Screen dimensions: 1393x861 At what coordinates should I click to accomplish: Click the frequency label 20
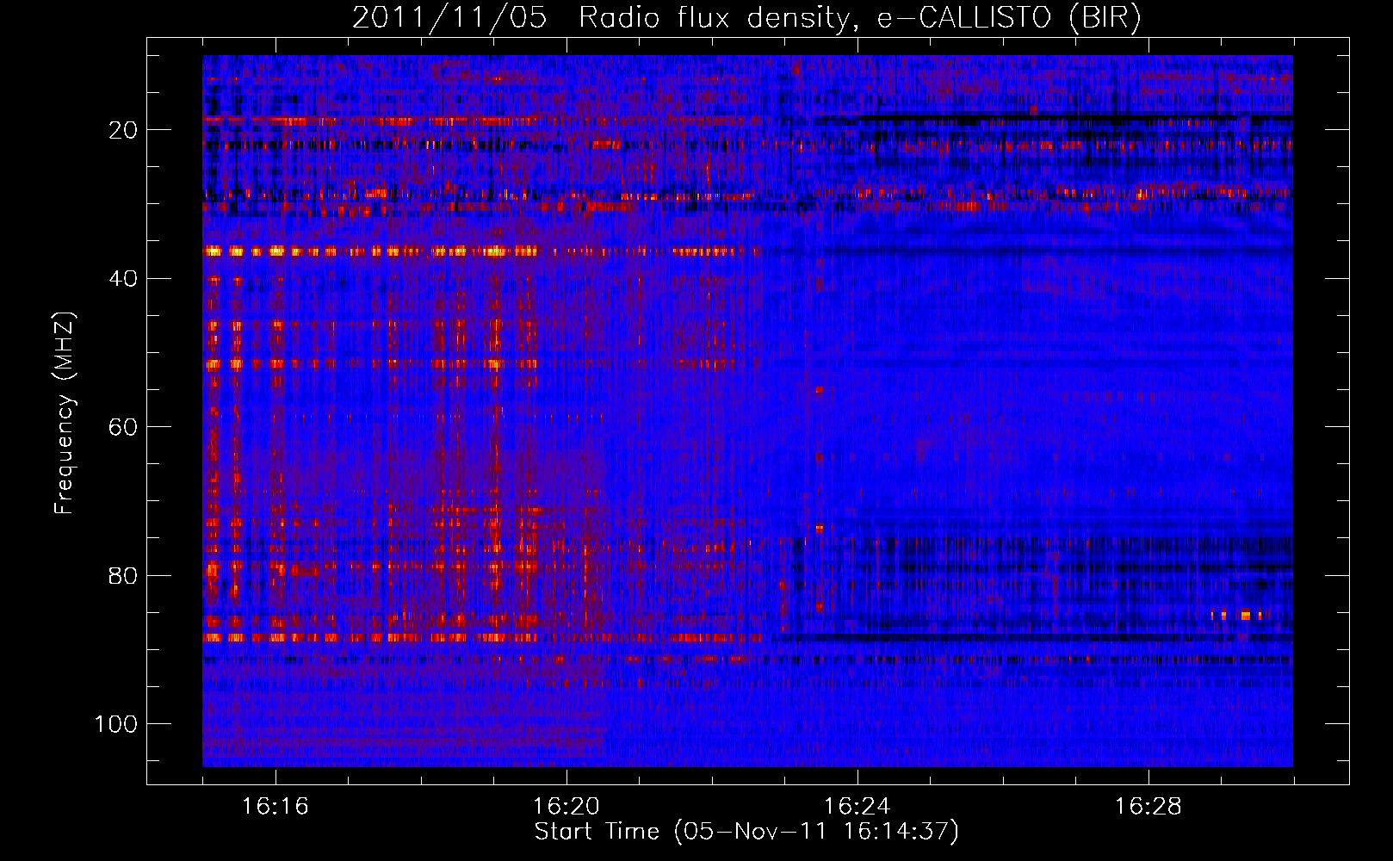click(x=124, y=130)
